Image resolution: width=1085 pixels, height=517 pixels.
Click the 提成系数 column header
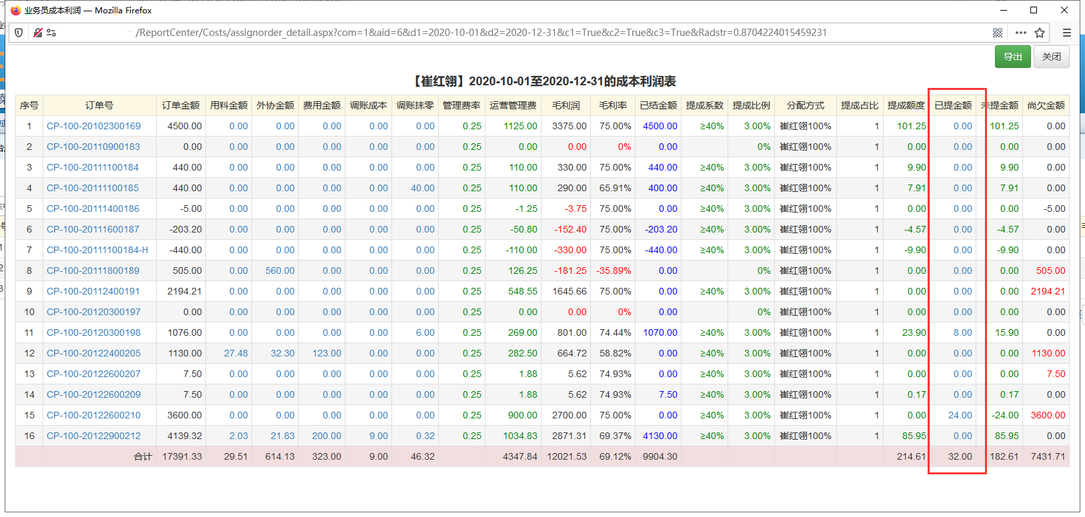(705, 105)
